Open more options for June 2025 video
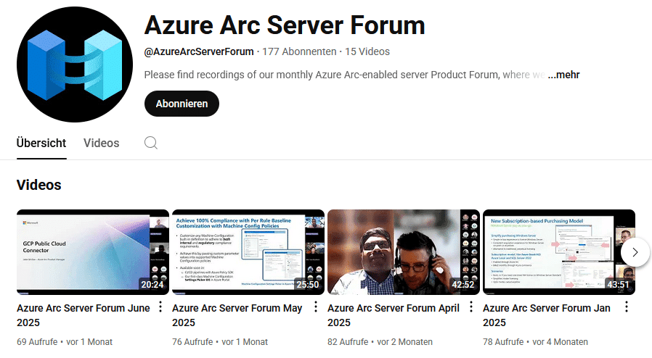The height and width of the screenshot is (358, 652). (x=160, y=307)
